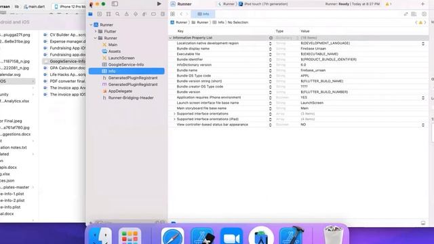Expand the Flutter group
This screenshot has height=244, width=434.
pos(96,31)
